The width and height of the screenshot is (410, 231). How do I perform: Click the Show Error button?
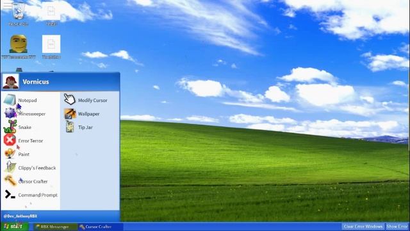click(397, 227)
